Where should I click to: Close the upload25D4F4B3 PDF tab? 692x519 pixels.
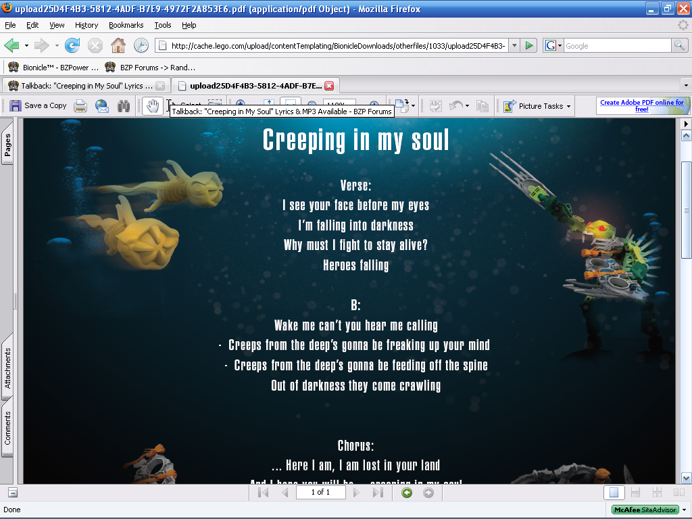pos(329,86)
